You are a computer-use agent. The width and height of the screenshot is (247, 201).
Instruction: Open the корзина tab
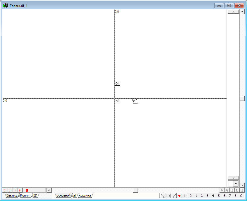[85, 195]
